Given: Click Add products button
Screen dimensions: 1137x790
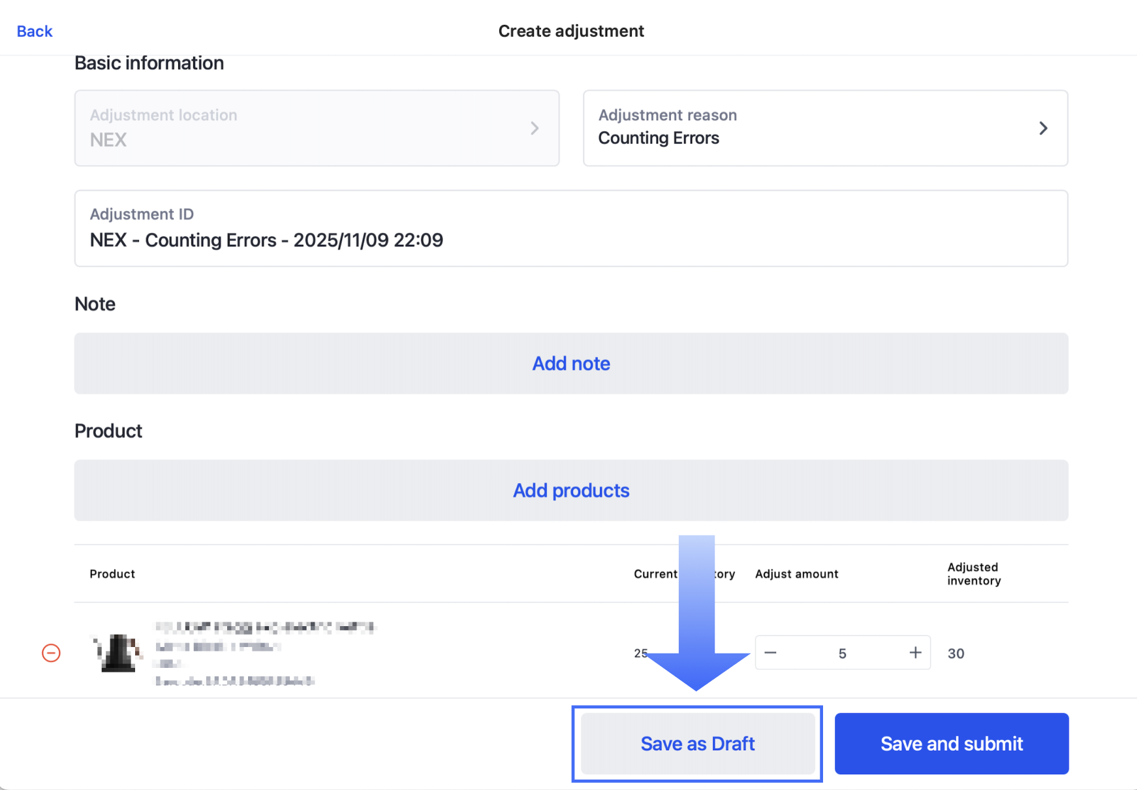Looking at the screenshot, I should [571, 490].
